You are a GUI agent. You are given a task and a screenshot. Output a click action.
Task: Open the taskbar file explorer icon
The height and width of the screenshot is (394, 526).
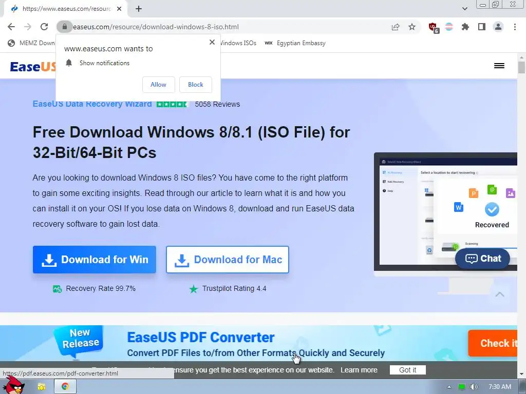tap(41, 387)
